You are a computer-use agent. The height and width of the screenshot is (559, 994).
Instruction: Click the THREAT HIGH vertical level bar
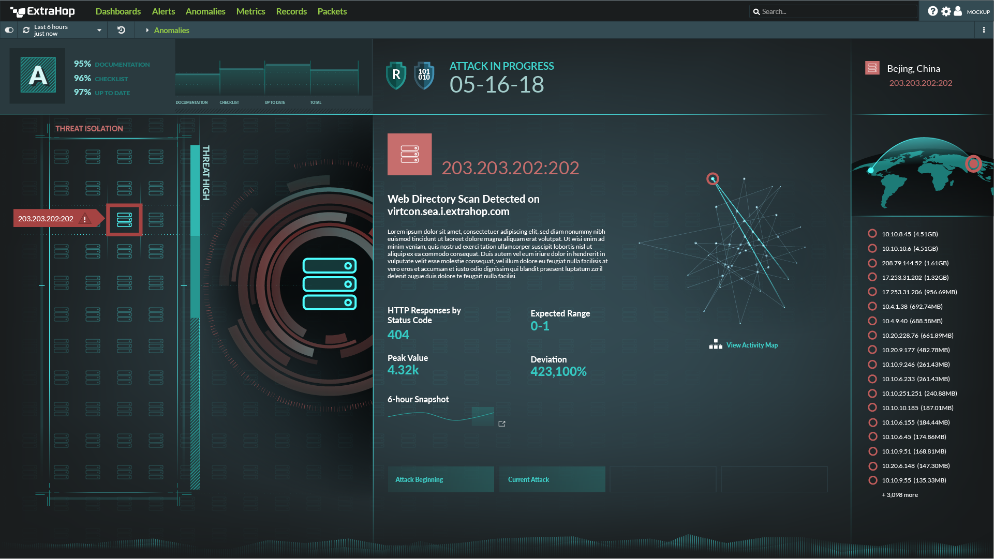pyautogui.click(x=195, y=317)
